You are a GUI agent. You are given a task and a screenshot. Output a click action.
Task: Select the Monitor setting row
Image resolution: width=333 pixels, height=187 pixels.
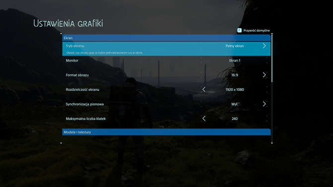tap(166, 61)
